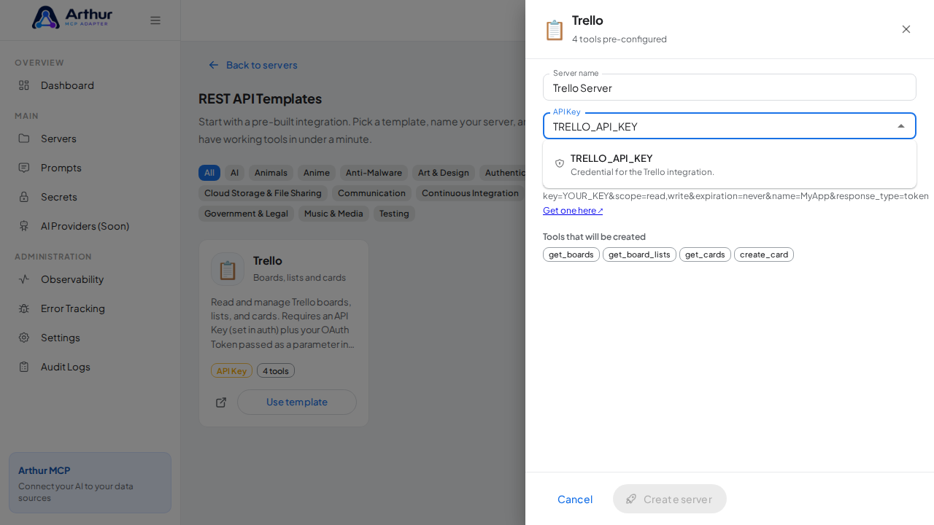The width and height of the screenshot is (934, 525).
Task: Filter by Continuous Integration
Action: click(470, 193)
